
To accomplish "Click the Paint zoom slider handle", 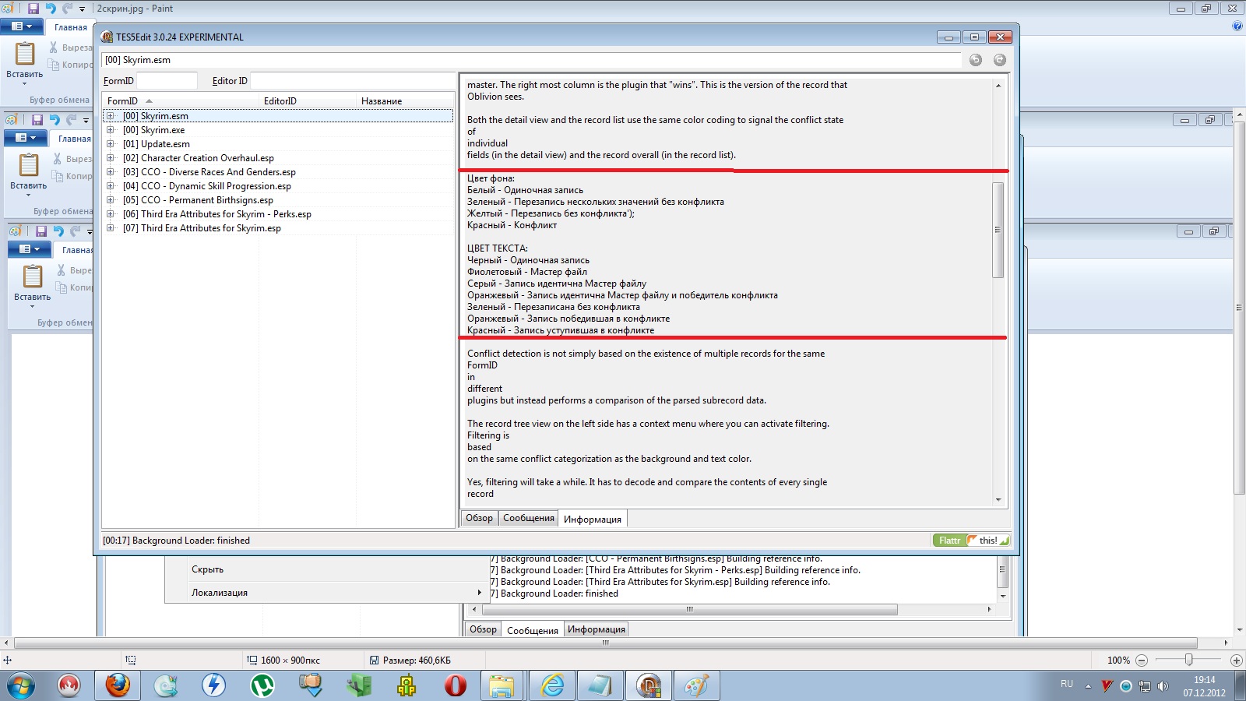I will (x=1188, y=660).
